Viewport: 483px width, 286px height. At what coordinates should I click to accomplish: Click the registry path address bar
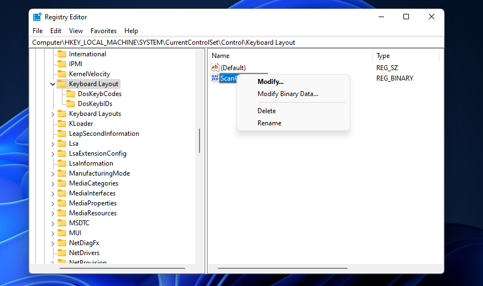point(237,43)
